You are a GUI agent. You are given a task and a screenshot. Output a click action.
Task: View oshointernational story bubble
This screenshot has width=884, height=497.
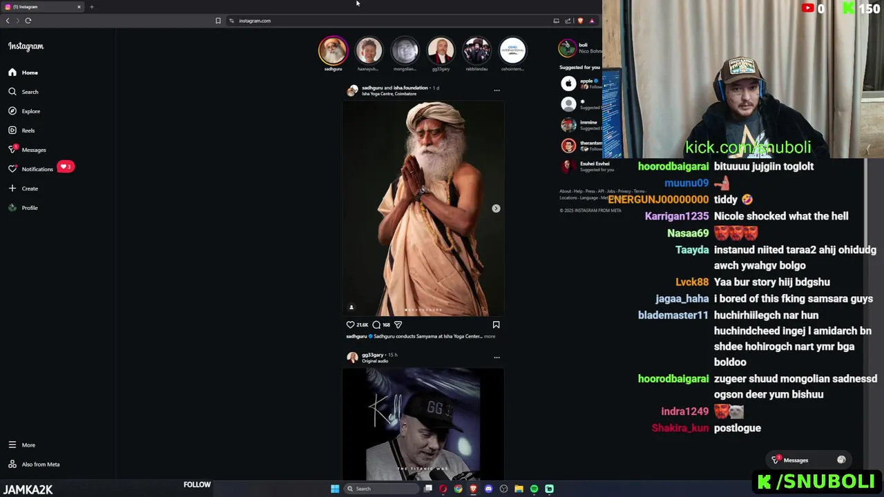click(512, 50)
